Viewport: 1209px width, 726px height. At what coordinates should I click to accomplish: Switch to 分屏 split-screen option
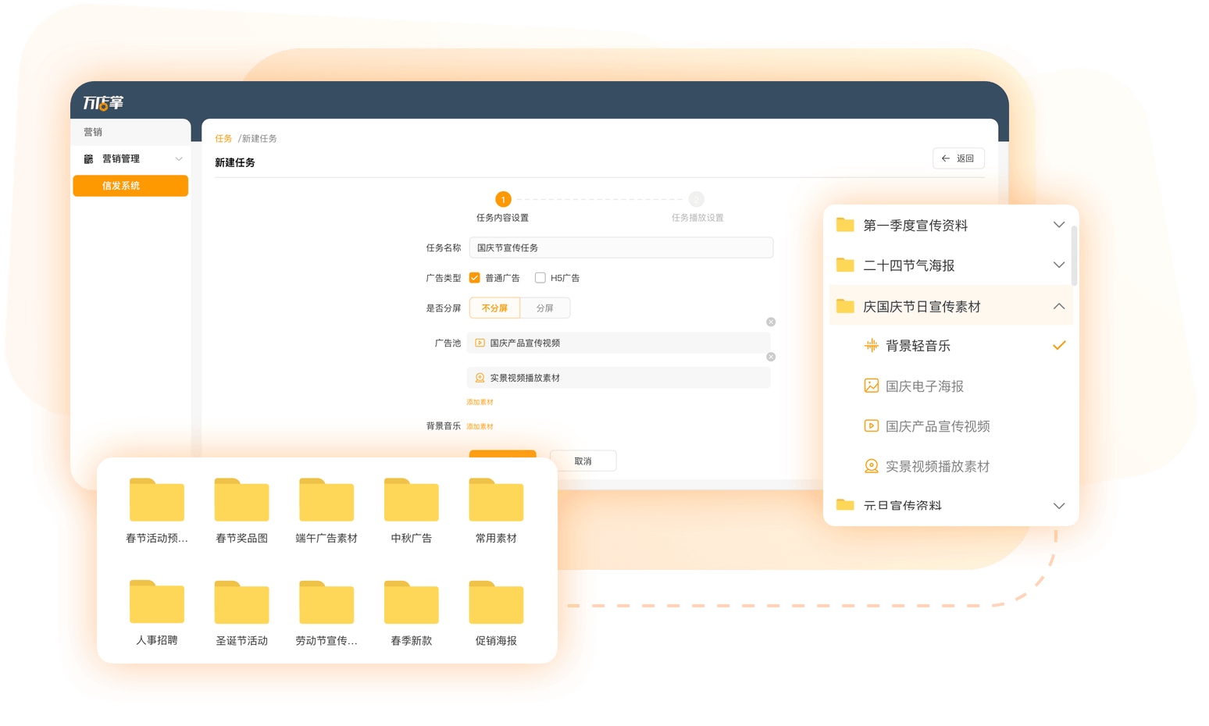(545, 308)
